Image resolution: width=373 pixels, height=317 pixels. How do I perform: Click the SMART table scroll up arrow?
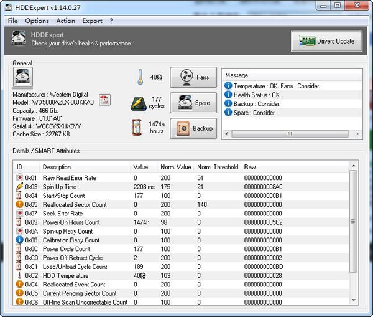coord(354,166)
